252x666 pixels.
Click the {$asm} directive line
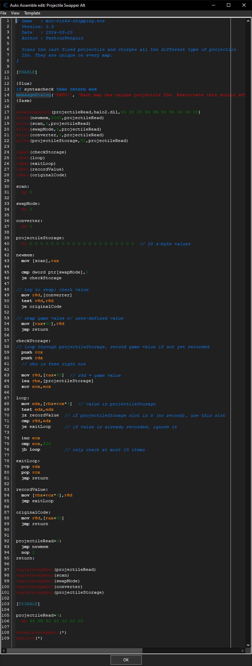pos(24,101)
